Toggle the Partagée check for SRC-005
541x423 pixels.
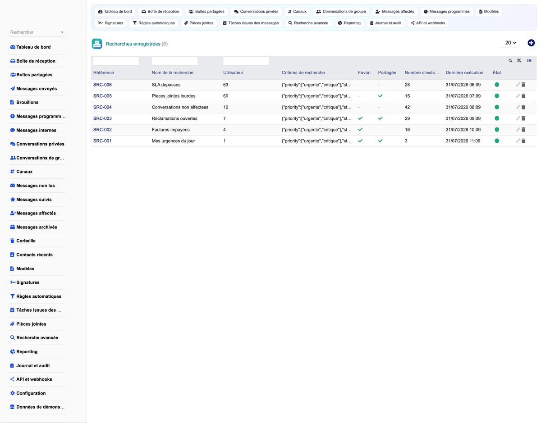(381, 96)
